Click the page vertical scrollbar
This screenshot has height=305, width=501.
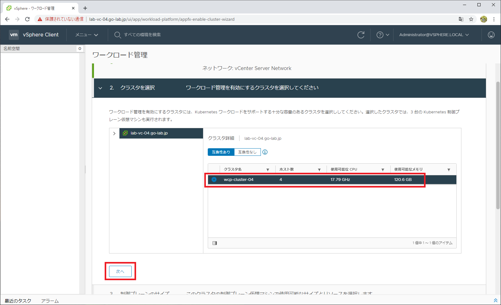point(498,145)
